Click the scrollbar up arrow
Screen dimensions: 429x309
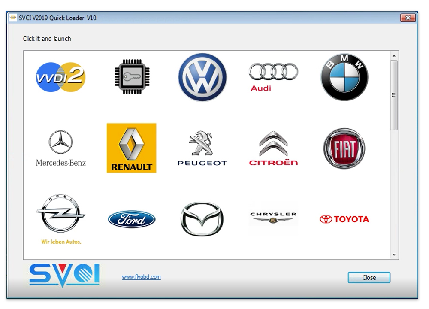pos(394,56)
